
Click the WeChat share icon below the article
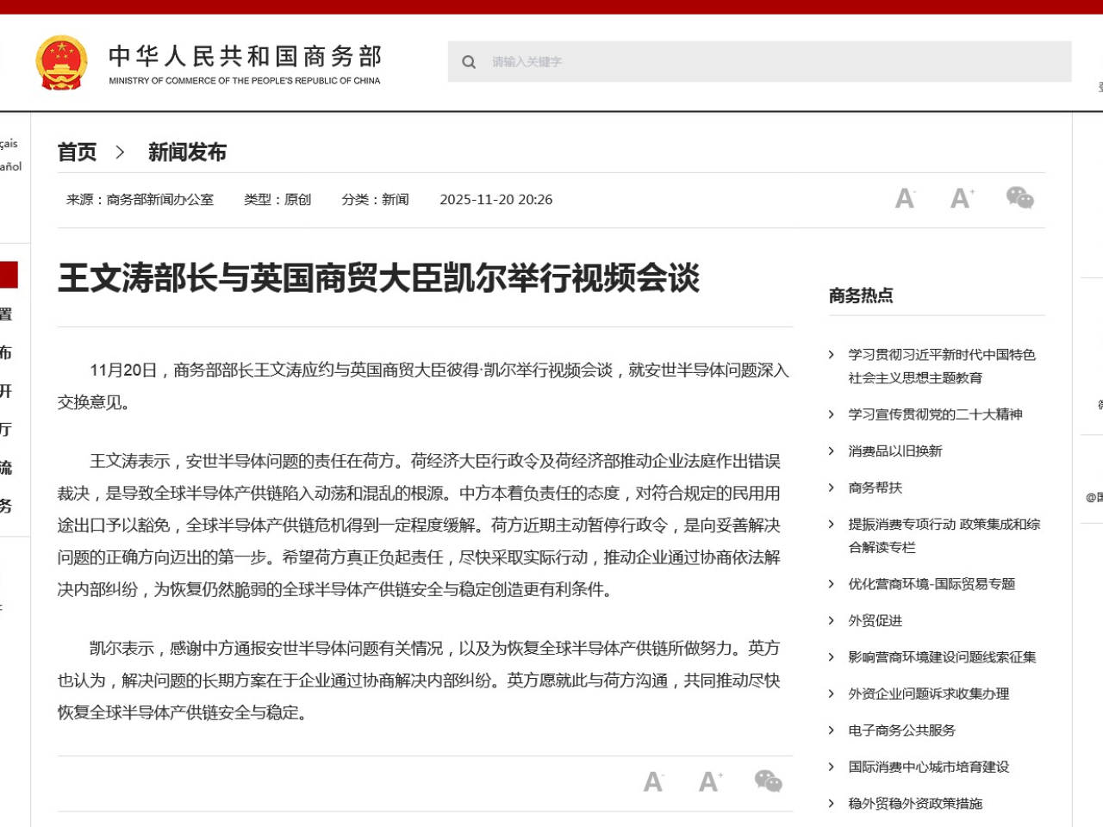[767, 780]
